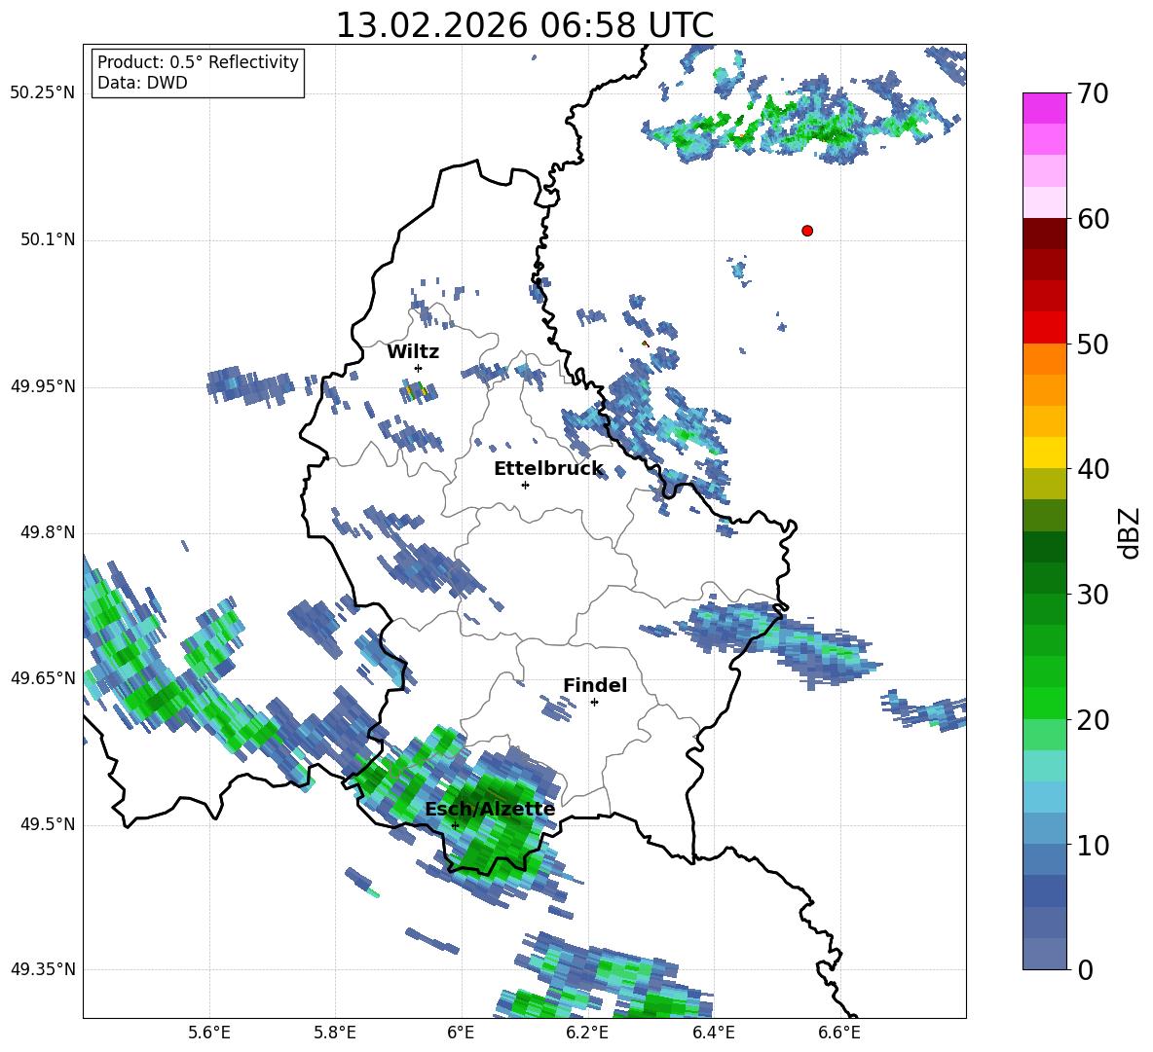Viewport: 1153px width, 1052px height.
Task: Click the Findel station cross marker
Action: pyautogui.click(x=594, y=703)
